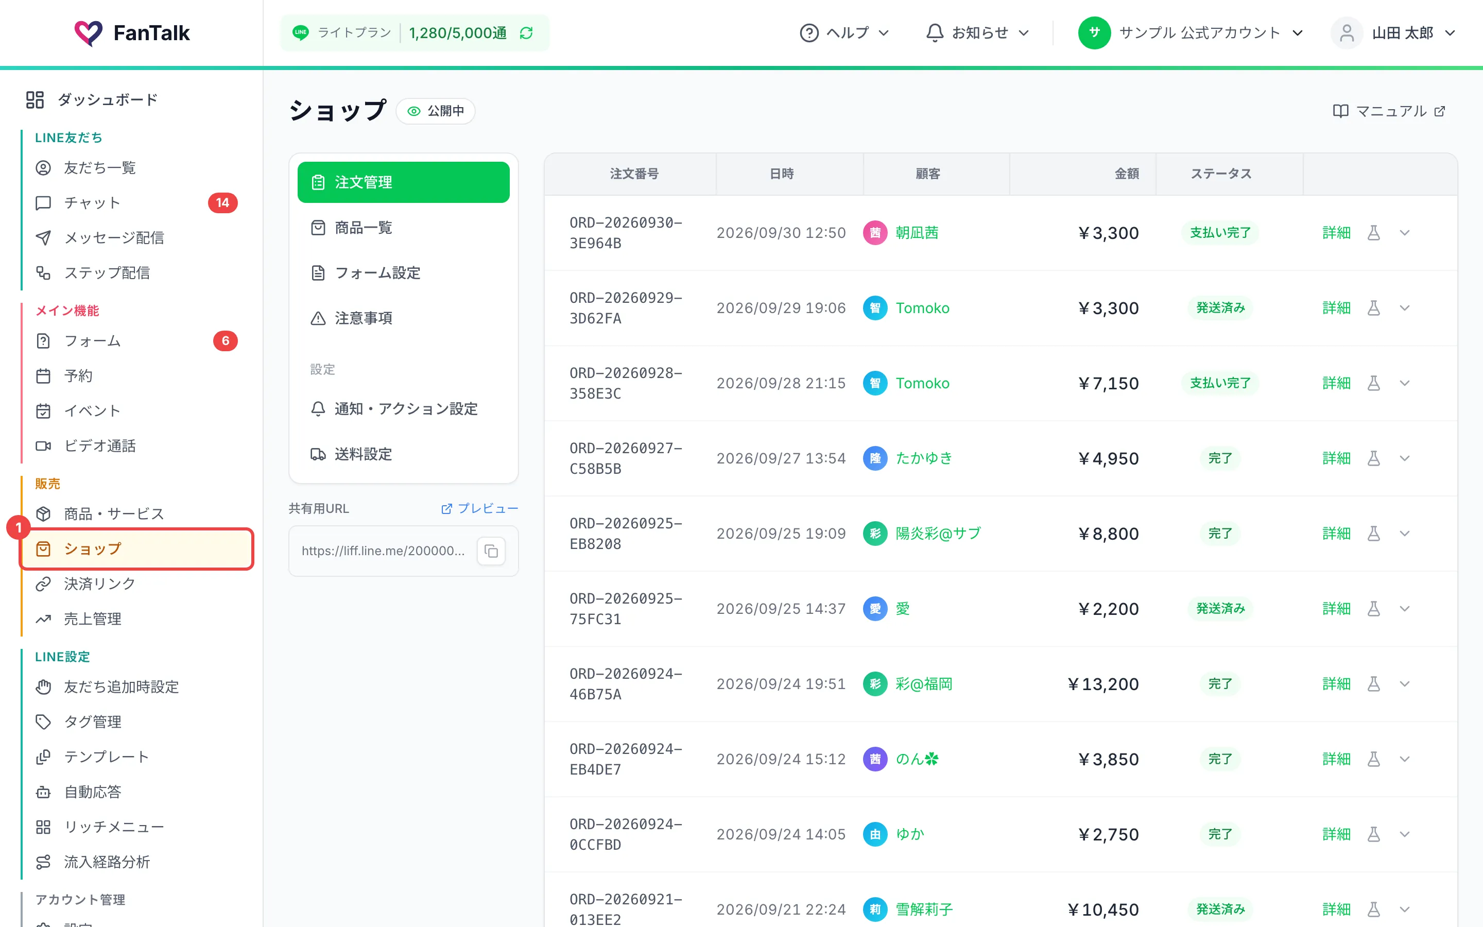Open ステップ配信 in the sidebar
Screen dimensions: 1483x927
tap(136, 273)
